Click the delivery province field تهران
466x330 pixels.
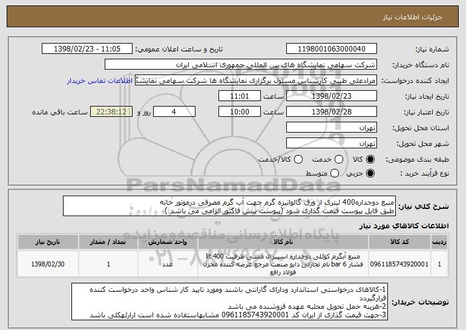pyautogui.click(x=332, y=128)
